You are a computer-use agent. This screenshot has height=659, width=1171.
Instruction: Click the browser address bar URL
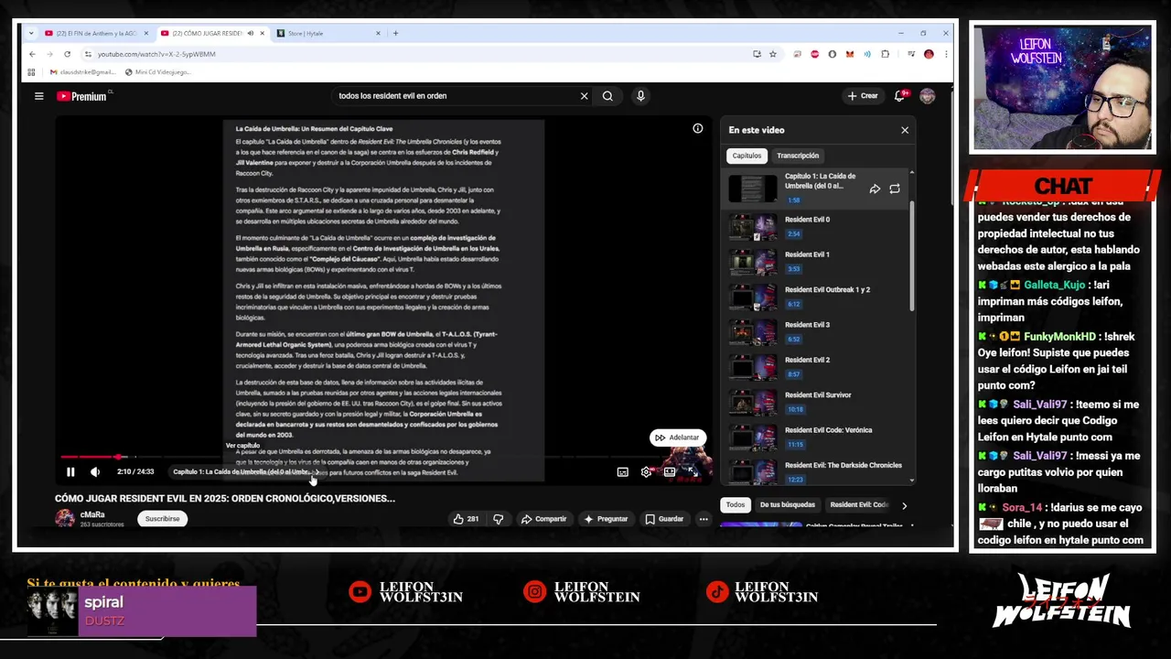[x=156, y=54]
